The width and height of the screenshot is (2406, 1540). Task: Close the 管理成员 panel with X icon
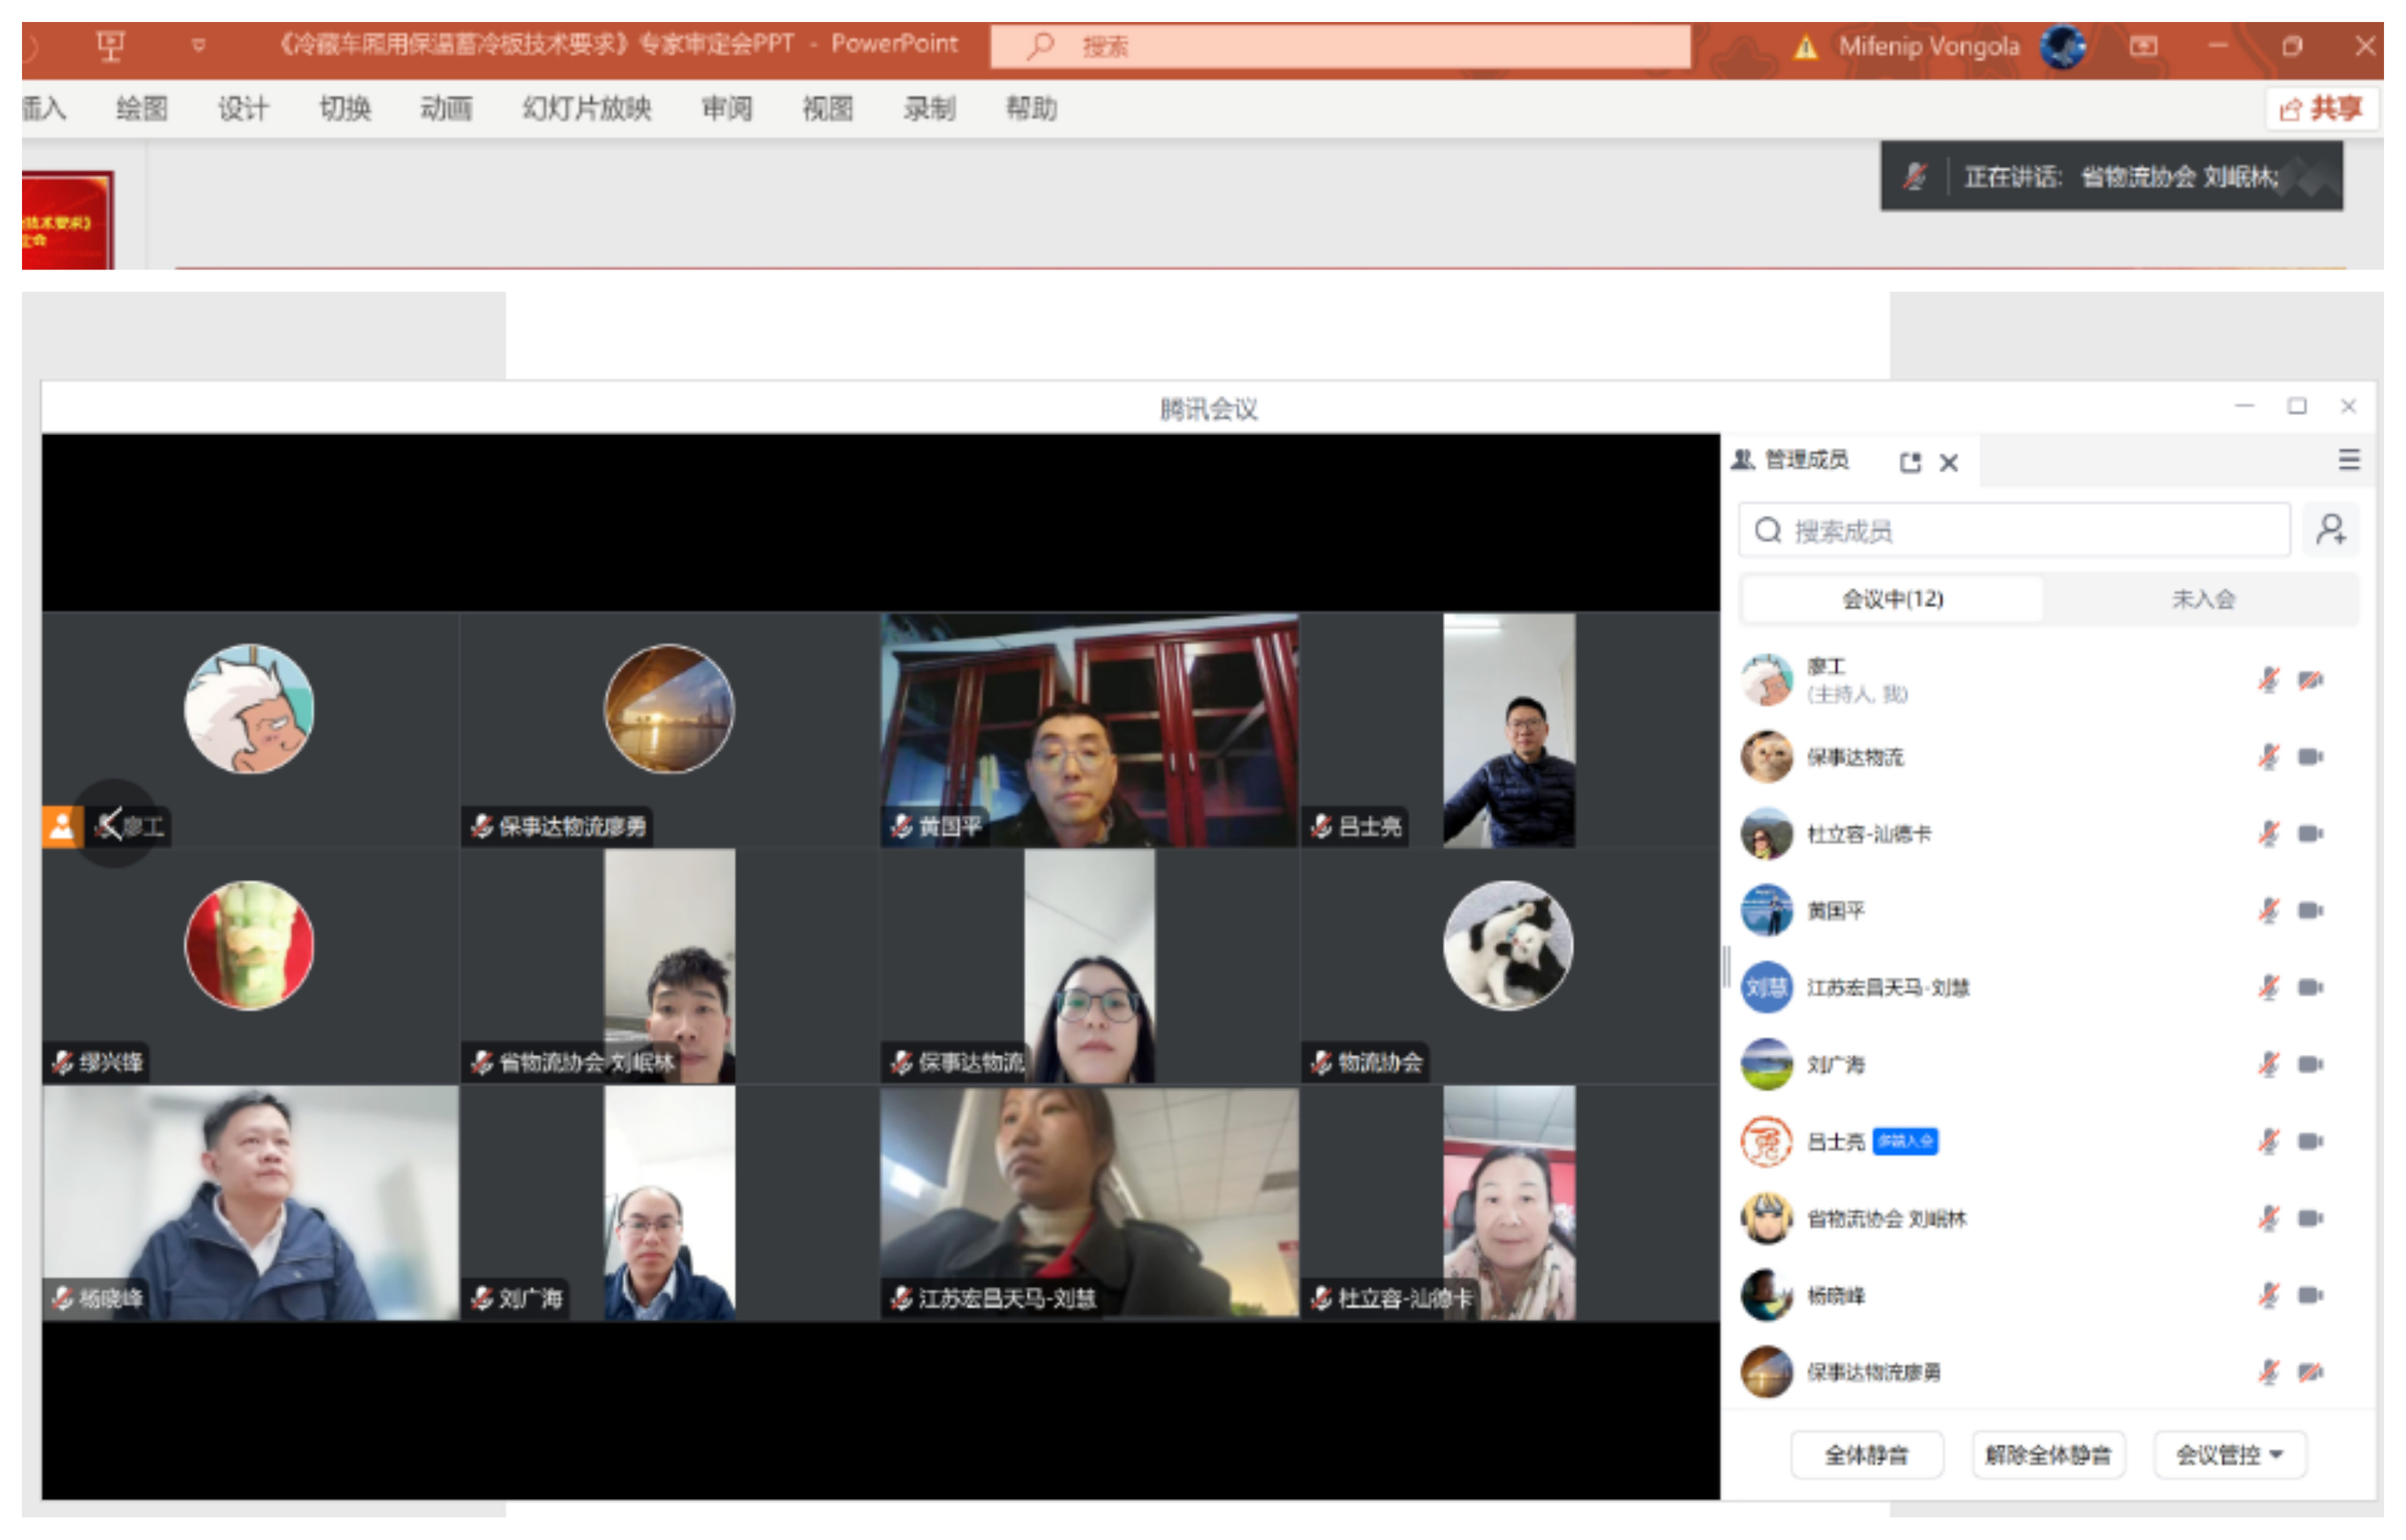[1949, 463]
